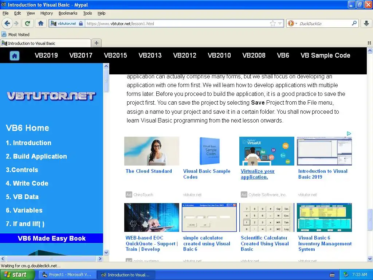The height and width of the screenshot is (280, 373).
Task: Go to VB2010 in the navbar
Action: [219, 55]
